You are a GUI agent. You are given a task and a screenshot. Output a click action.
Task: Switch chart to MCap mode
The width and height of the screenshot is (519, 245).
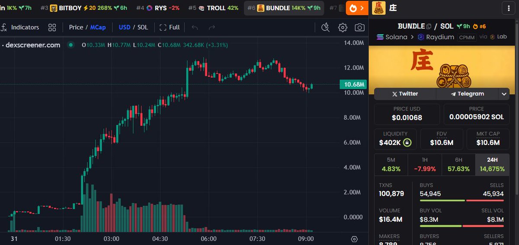click(x=97, y=27)
